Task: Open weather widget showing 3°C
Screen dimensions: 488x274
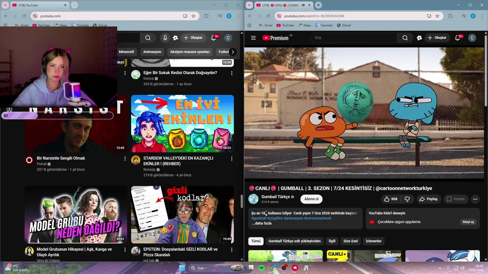Action: pyautogui.click(x=16, y=268)
